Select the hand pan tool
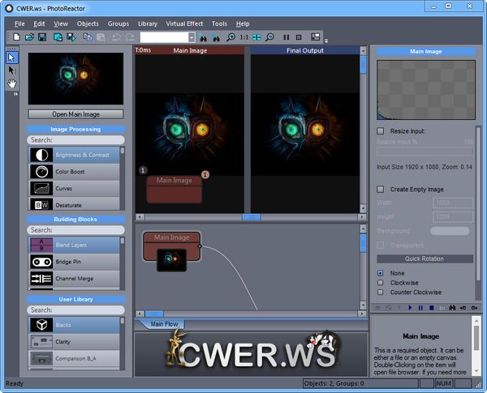The image size is (487, 393). coord(11,83)
